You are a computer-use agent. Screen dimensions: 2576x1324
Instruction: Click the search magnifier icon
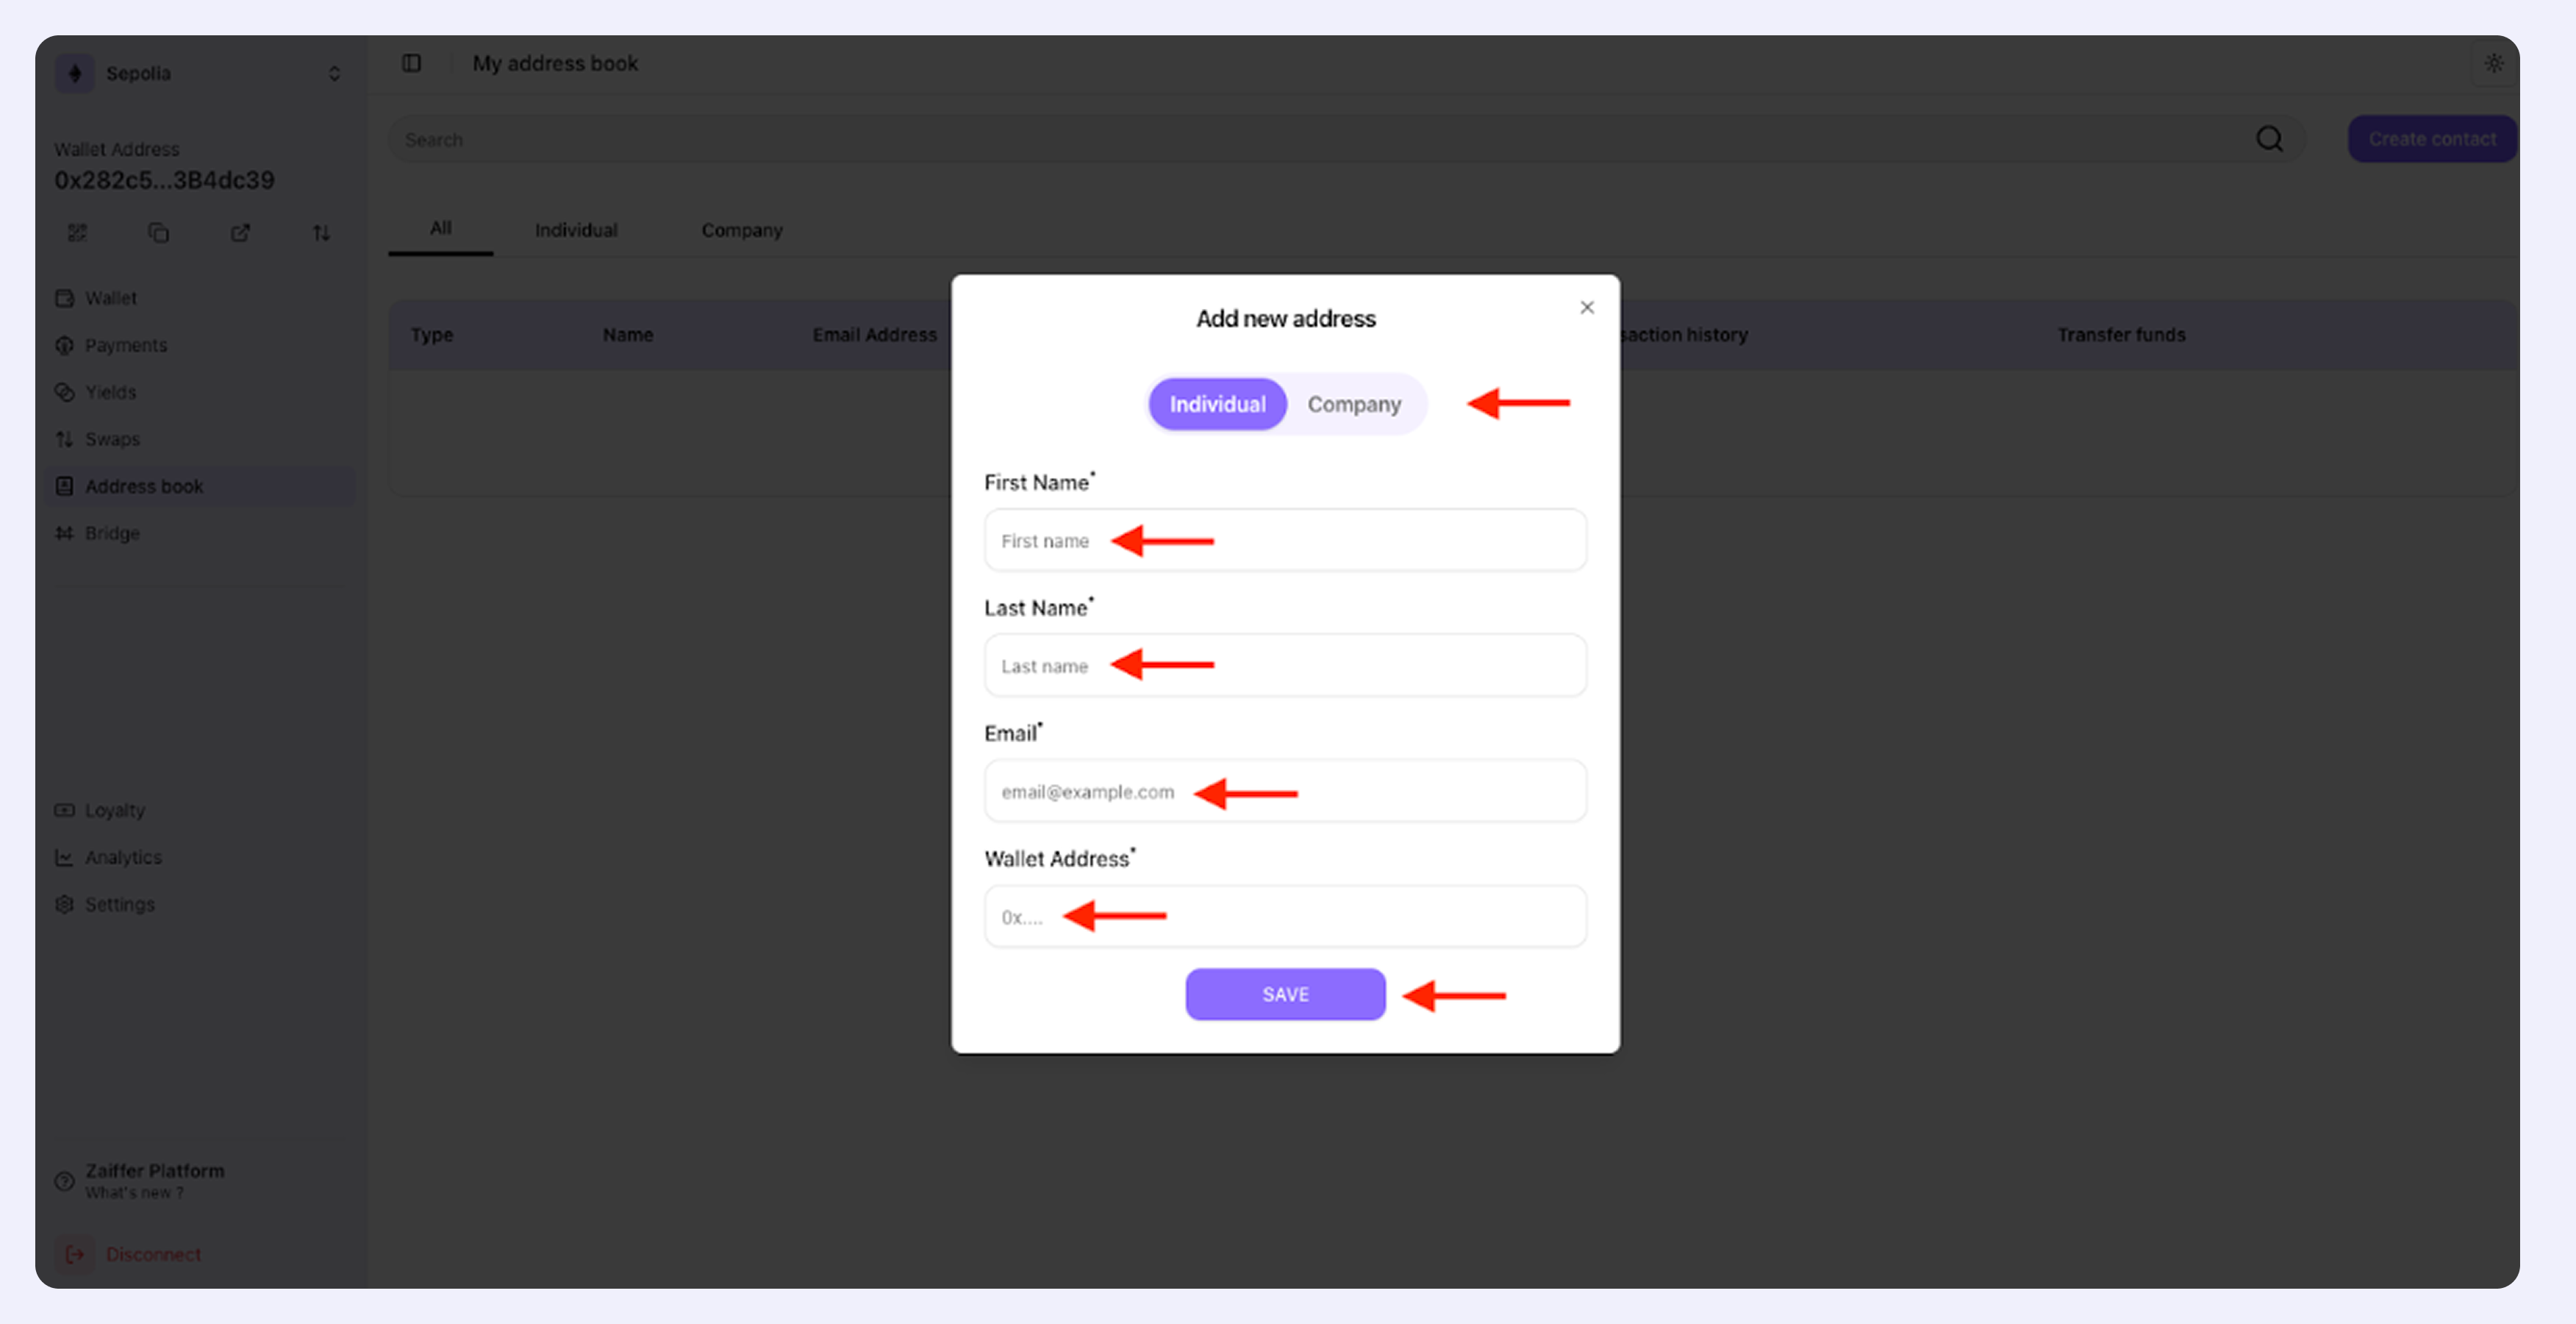(x=2269, y=139)
